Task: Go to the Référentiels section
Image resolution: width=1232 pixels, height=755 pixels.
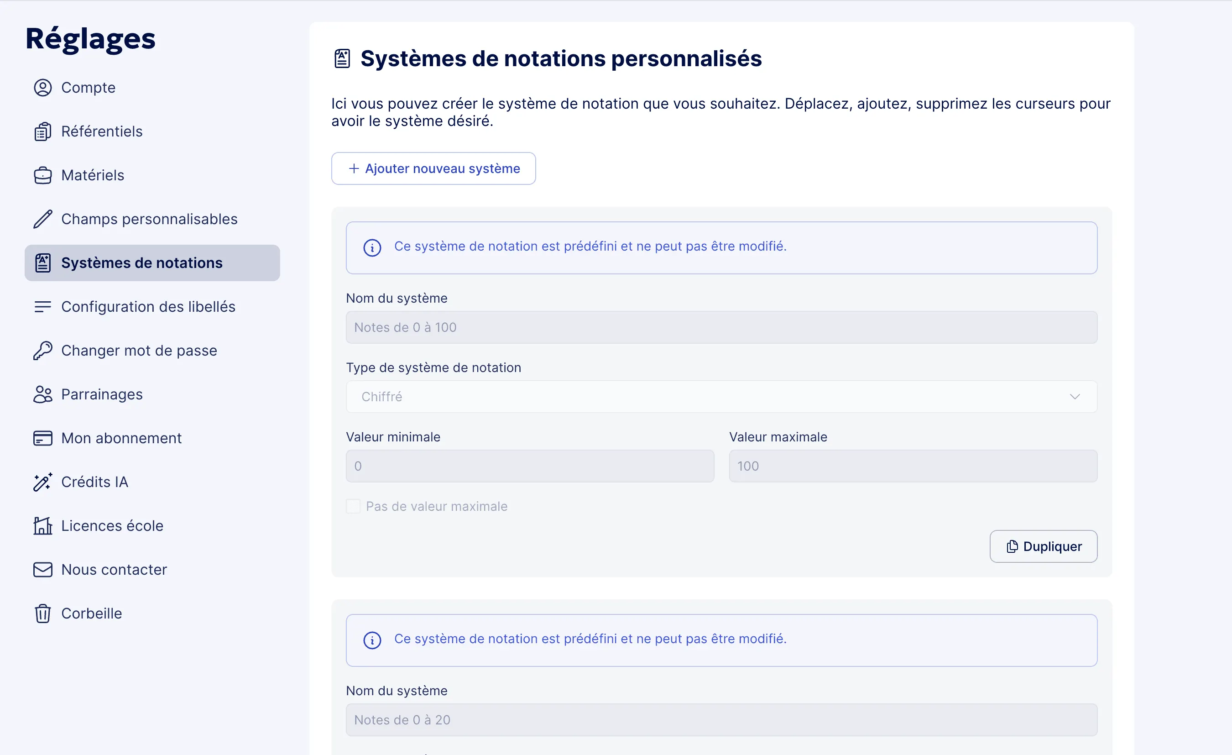Action: [152, 131]
